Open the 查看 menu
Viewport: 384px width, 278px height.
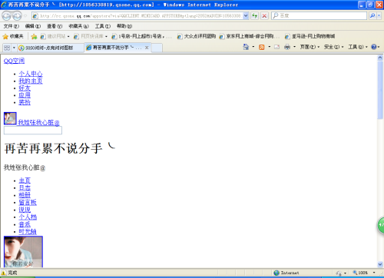[55, 26]
